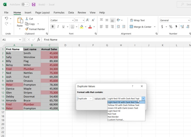The width and height of the screenshot is (191, 137).
Task: Toggle the AutoSave switch
Action: [25, 5]
